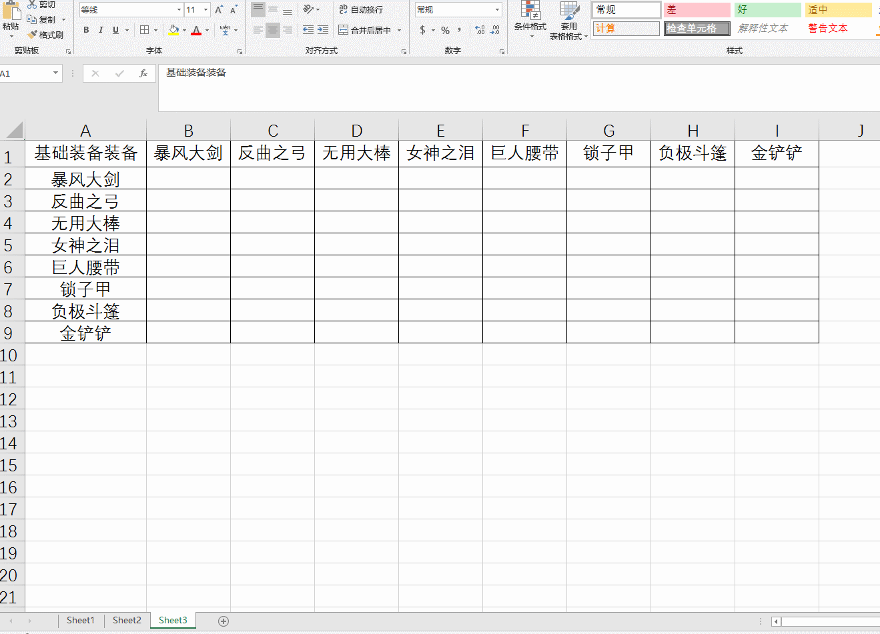The height and width of the screenshot is (634, 880).
Task: Open Conditional Formatting (条件格式) button
Action: [530, 19]
